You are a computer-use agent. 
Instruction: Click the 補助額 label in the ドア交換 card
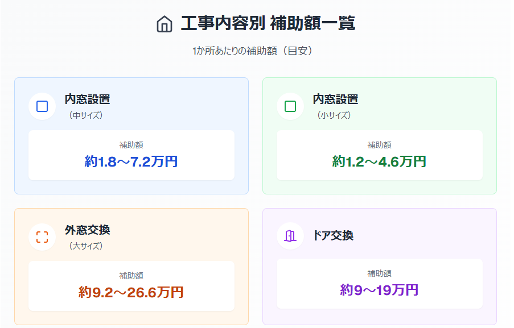pyautogui.click(x=379, y=273)
